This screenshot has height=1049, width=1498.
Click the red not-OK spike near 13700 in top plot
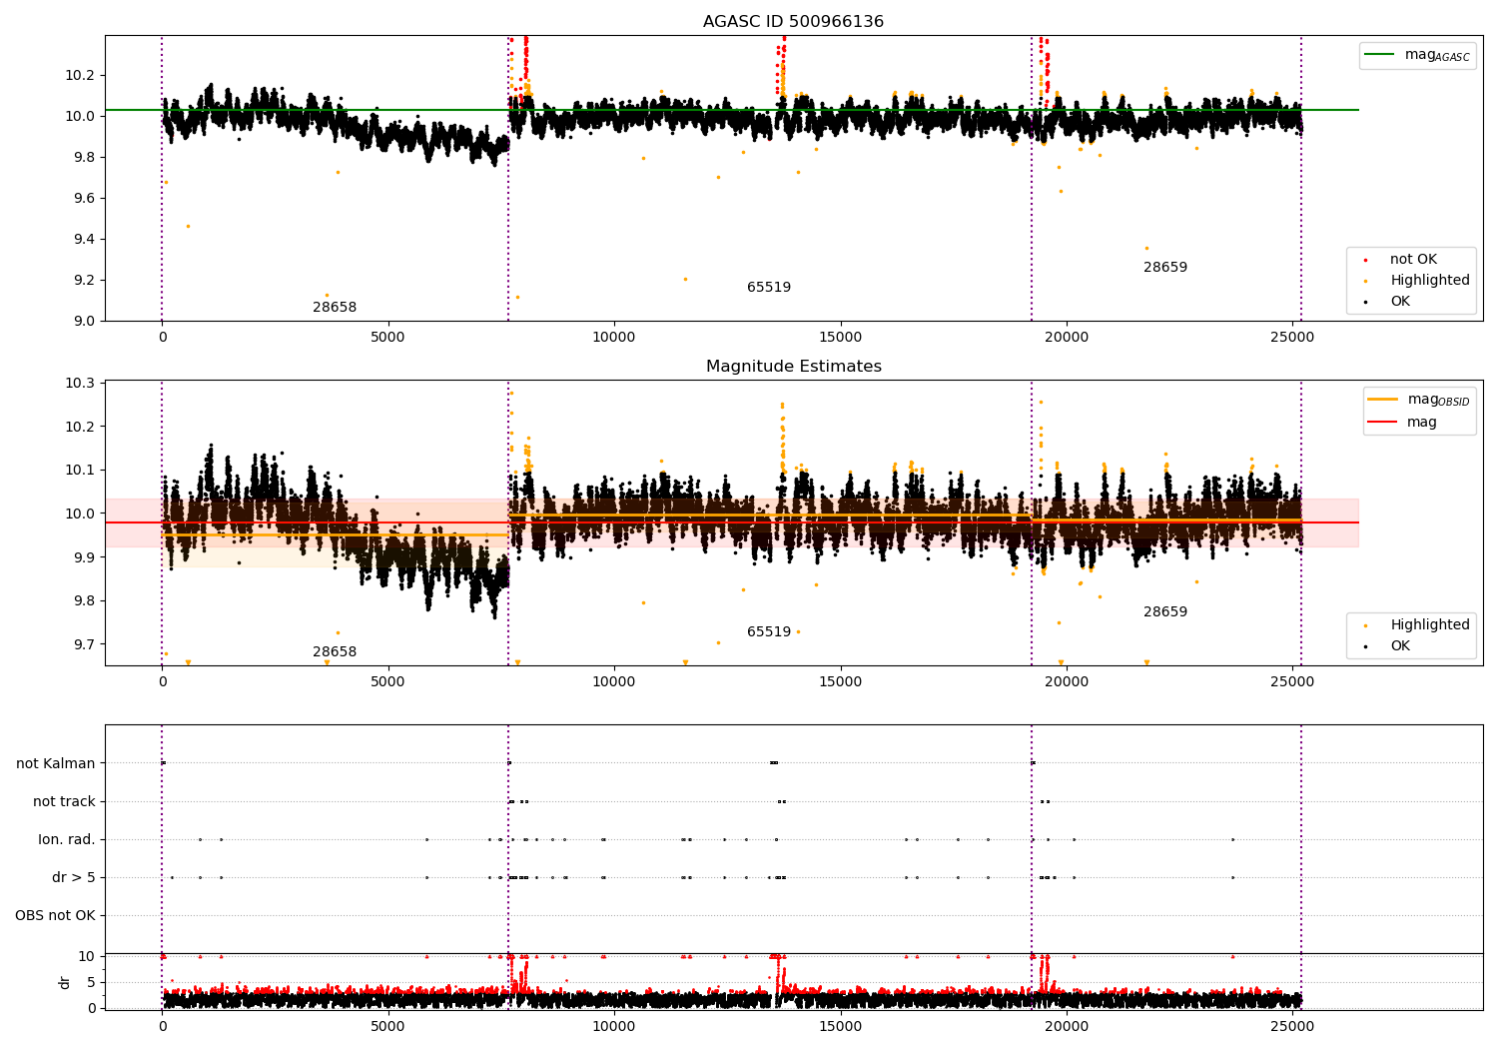tap(781, 65)
